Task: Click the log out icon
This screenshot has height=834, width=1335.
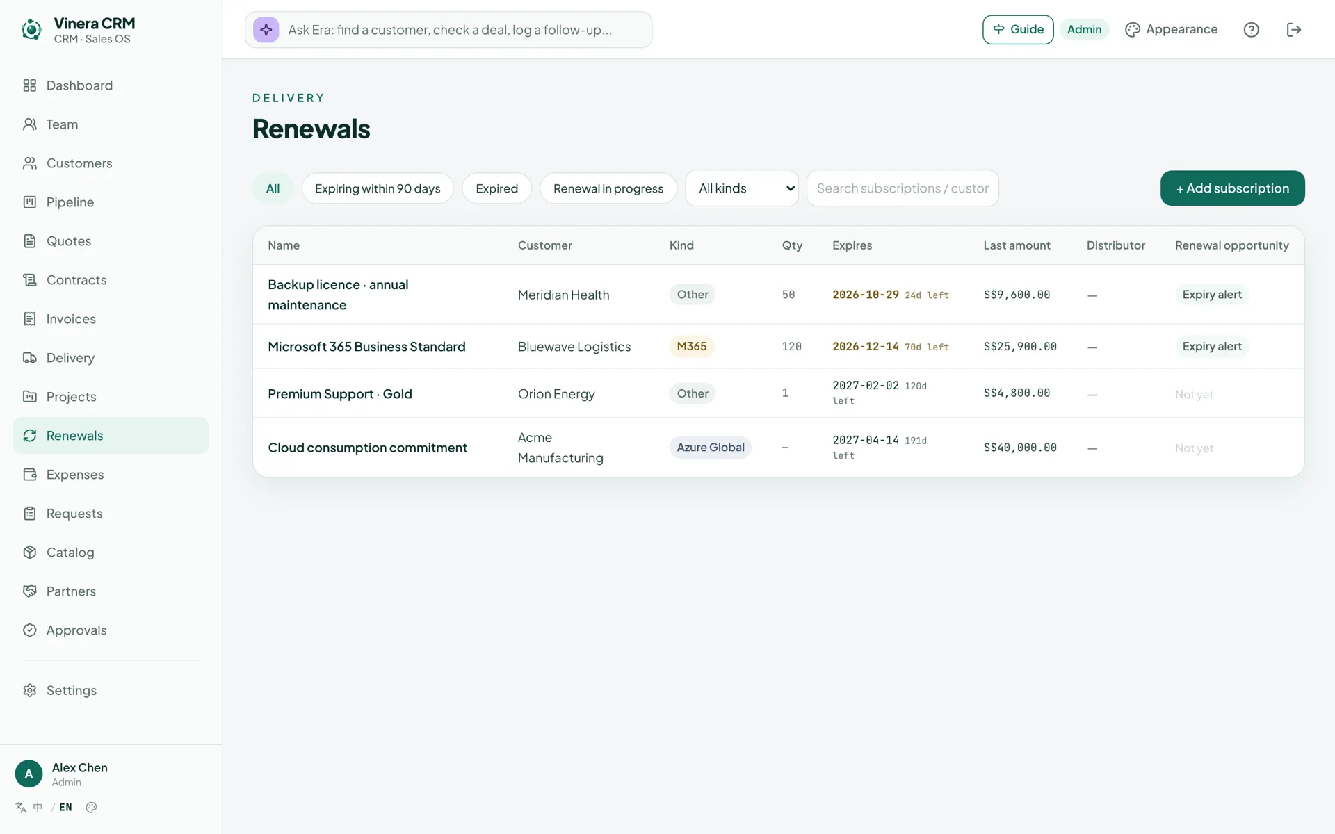Action: click(x=1293, y=30)
